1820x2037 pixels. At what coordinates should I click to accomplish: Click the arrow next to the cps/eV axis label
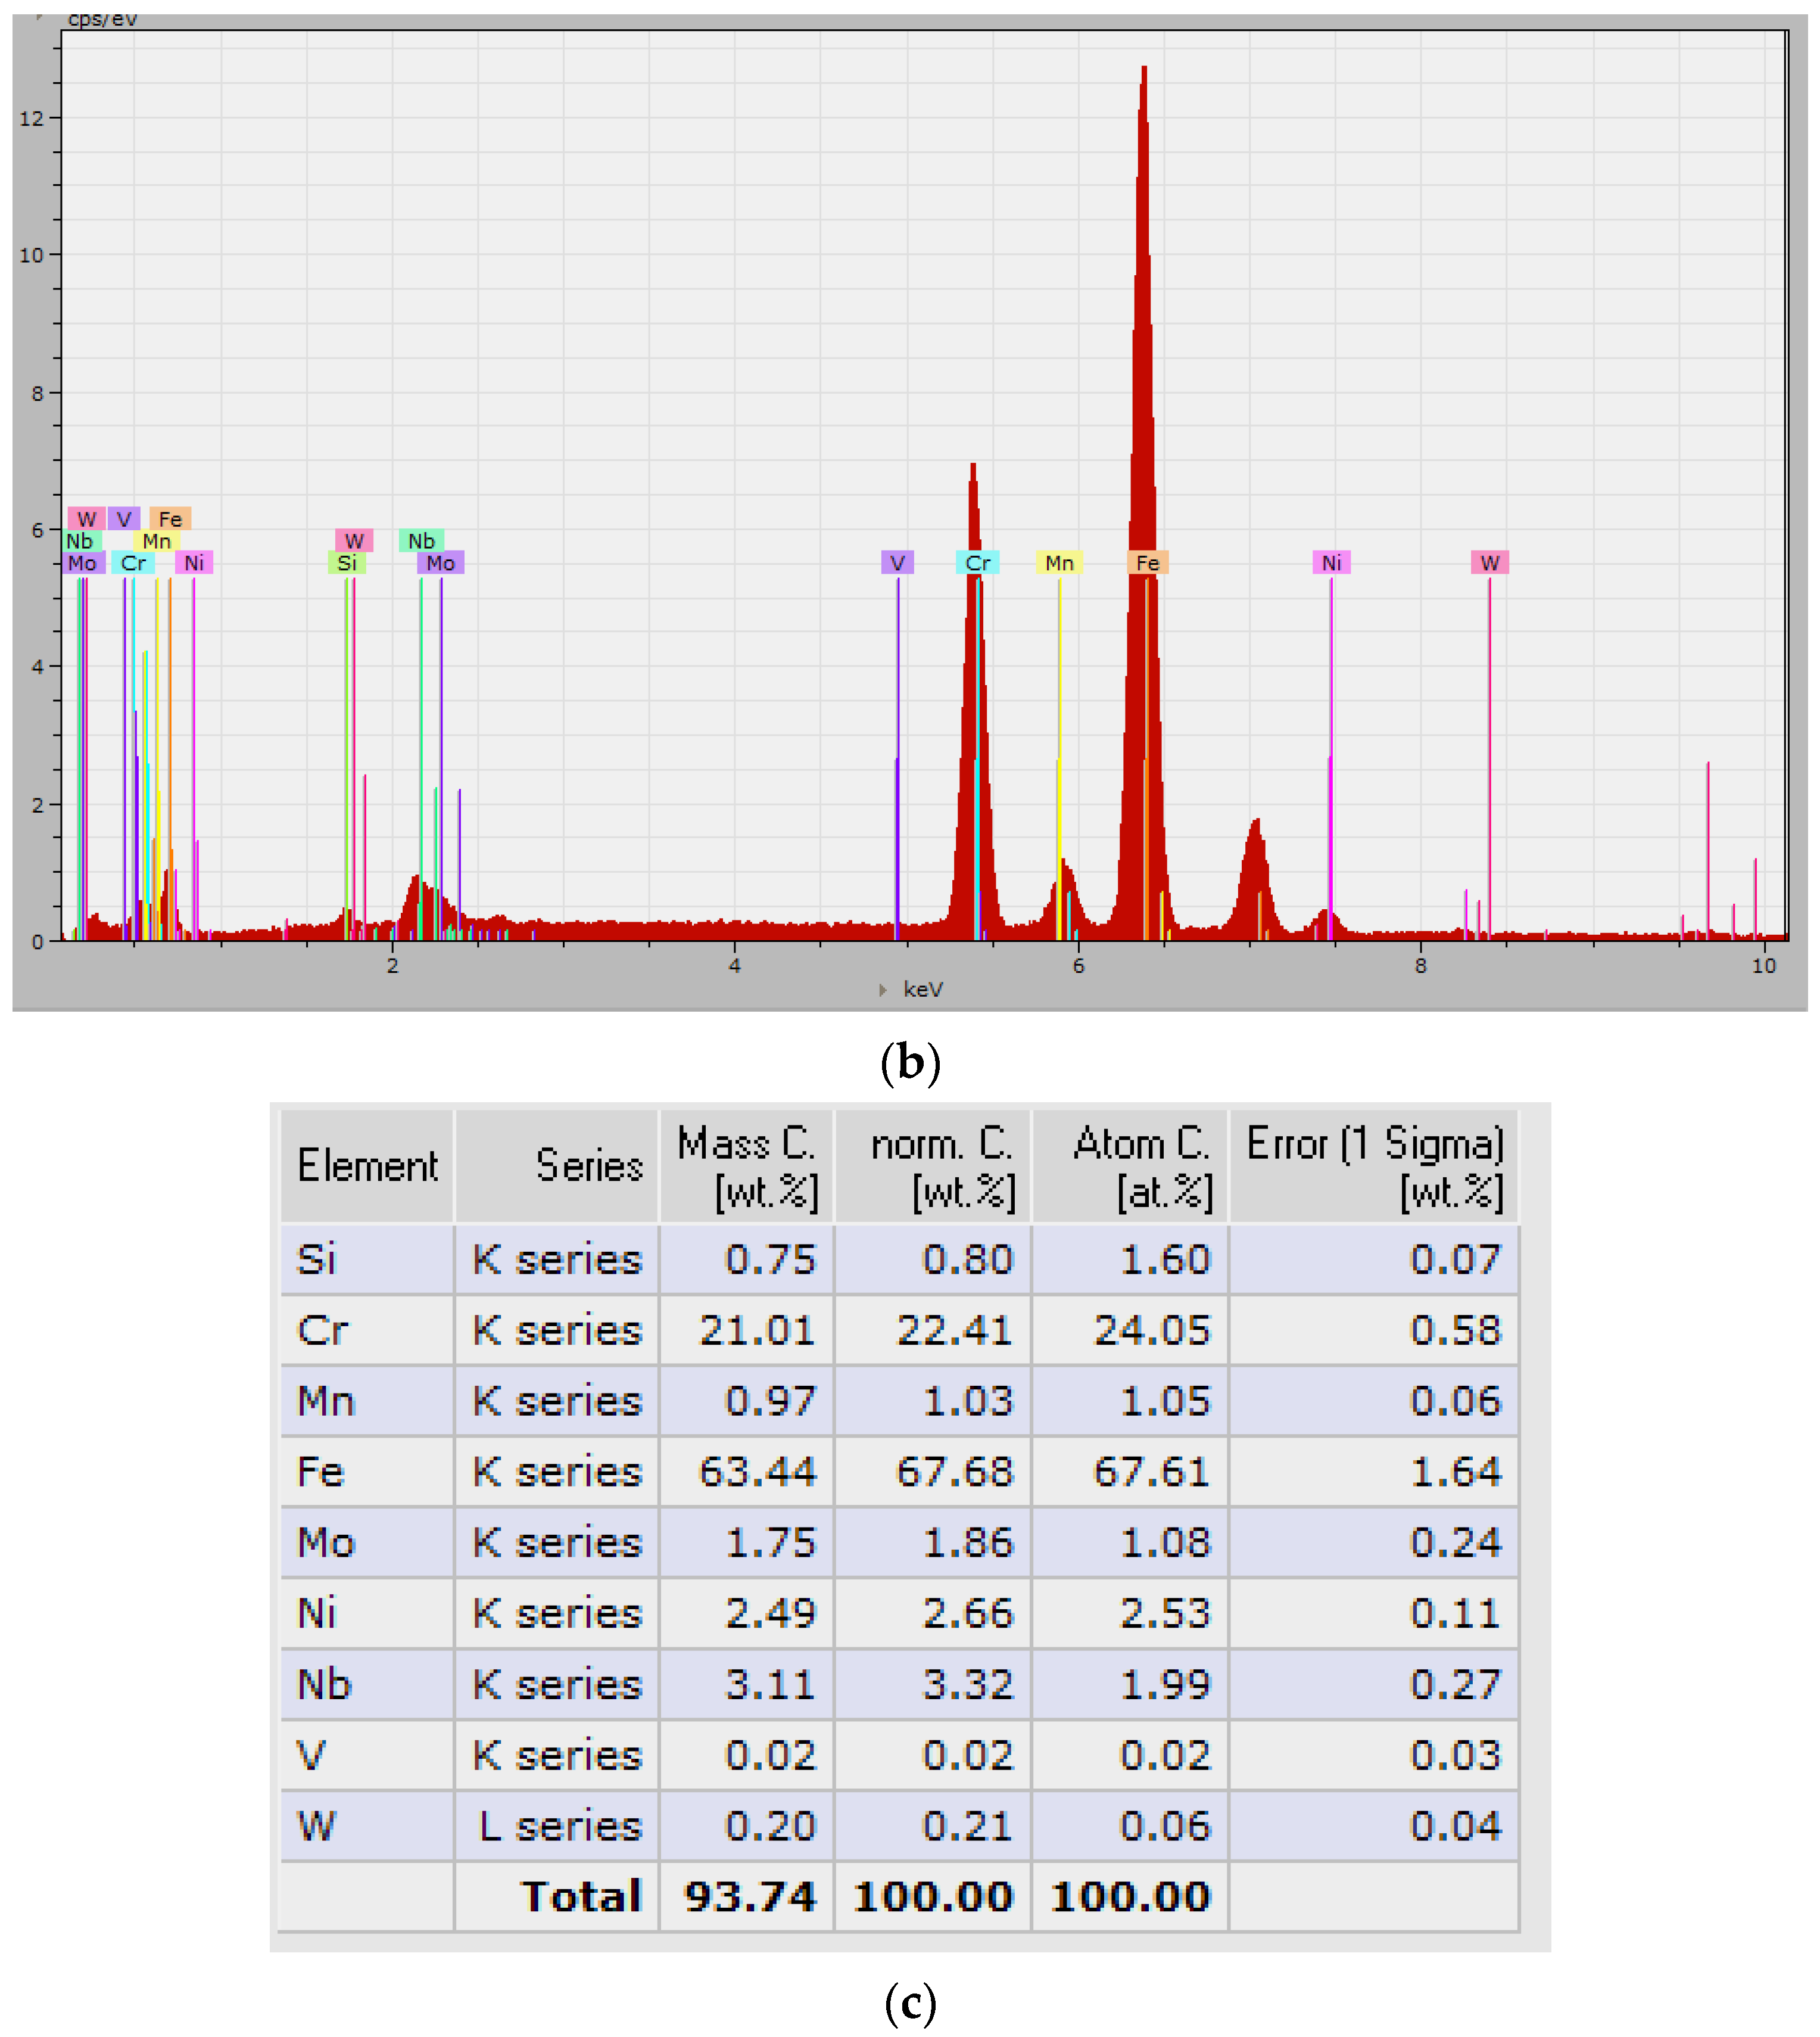pyautogui.click(x=39, y=18)
